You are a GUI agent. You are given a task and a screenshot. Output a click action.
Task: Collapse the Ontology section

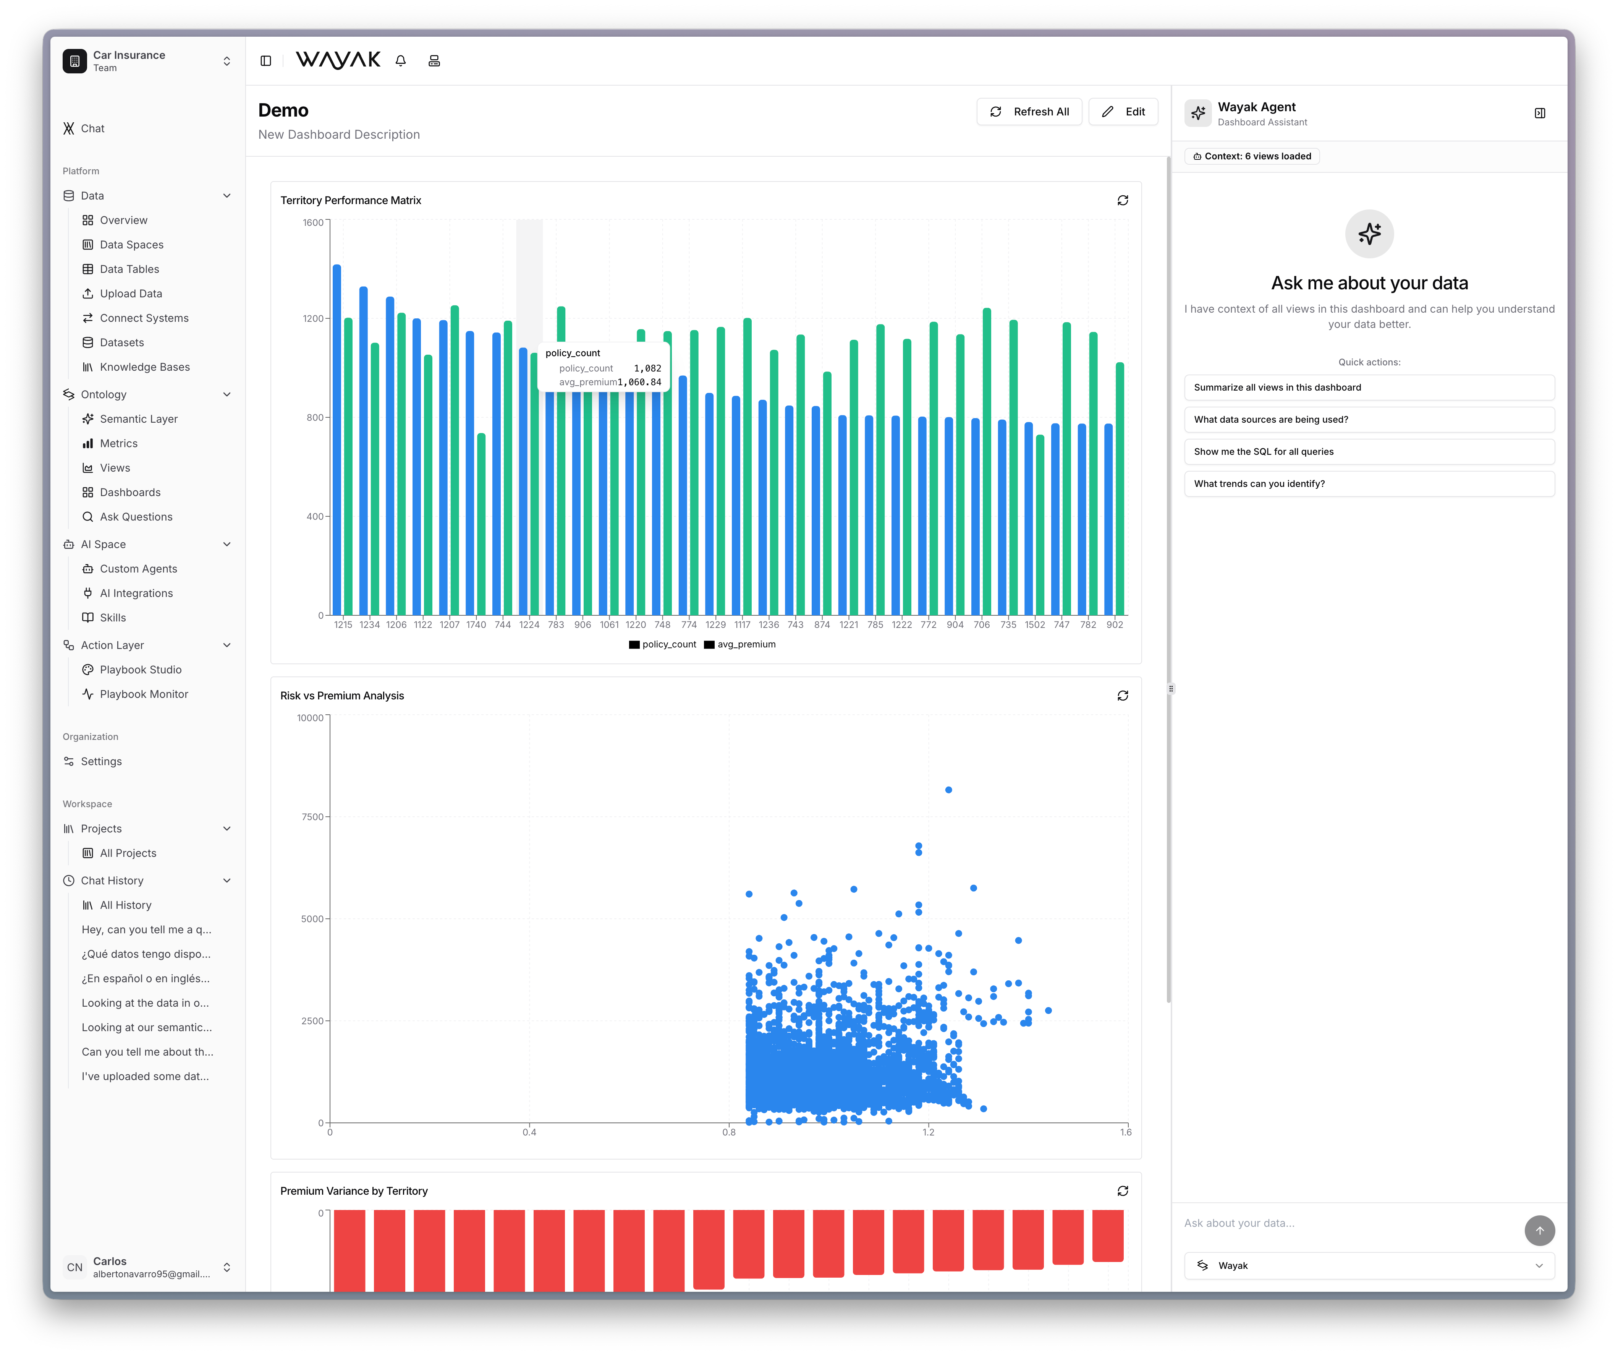coord(227,395)
